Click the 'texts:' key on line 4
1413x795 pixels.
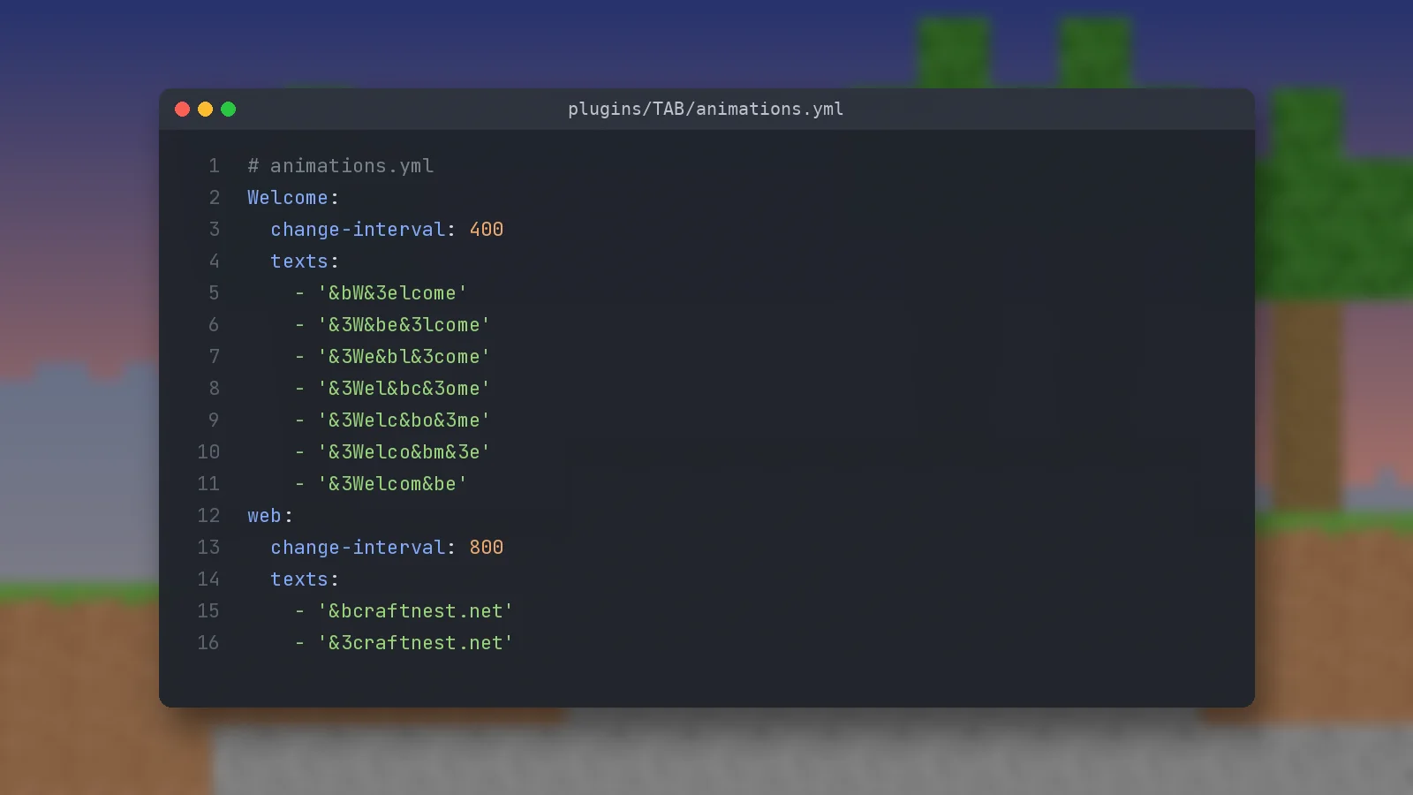coord(305,261)
